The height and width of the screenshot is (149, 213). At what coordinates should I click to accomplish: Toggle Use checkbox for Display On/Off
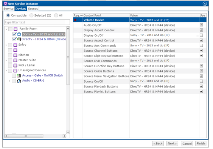point(201,35)
